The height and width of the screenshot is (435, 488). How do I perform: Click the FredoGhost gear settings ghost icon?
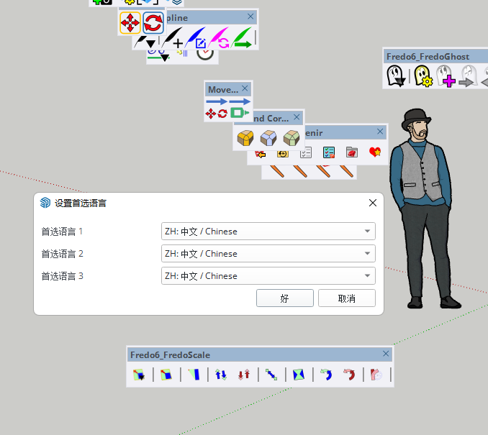click(x=422, y=75)
